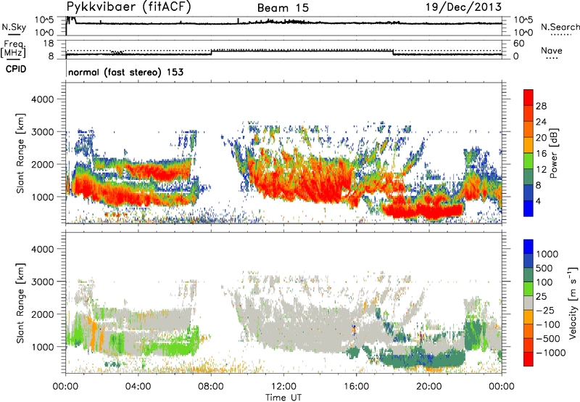Click the '16:00' time axis label
Viewport: 580px width, 402px height.
click(x=356, y=387)
